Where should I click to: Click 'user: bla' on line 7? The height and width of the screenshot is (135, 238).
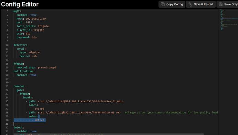tap(23, 34)
